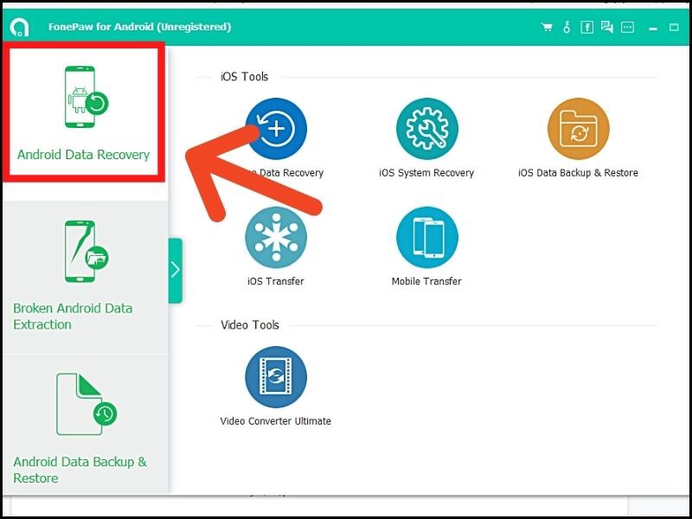
Task: Open the feedback chat icon
Action: [x=607, y=28]
